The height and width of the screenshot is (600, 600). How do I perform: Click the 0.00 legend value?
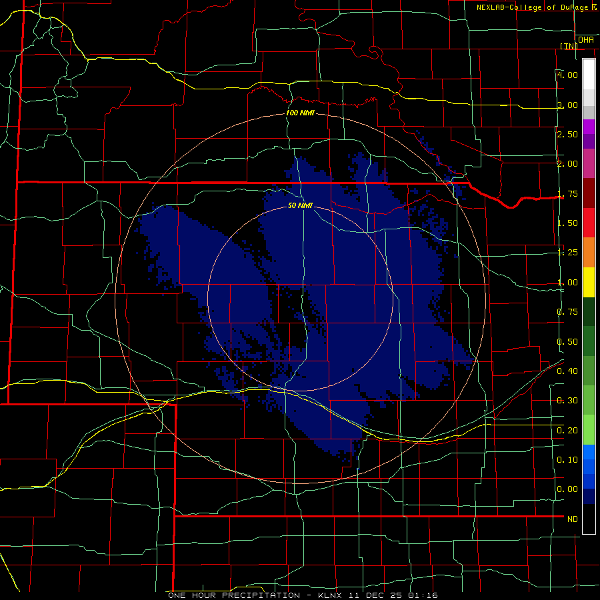coord(567,489)
